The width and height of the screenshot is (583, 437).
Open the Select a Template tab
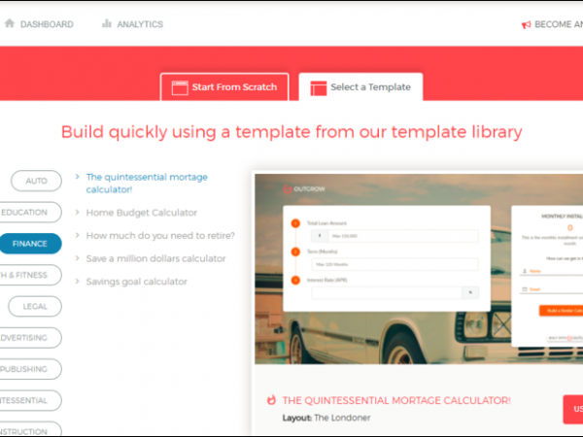pyautogui.click(x=360, y=87)
